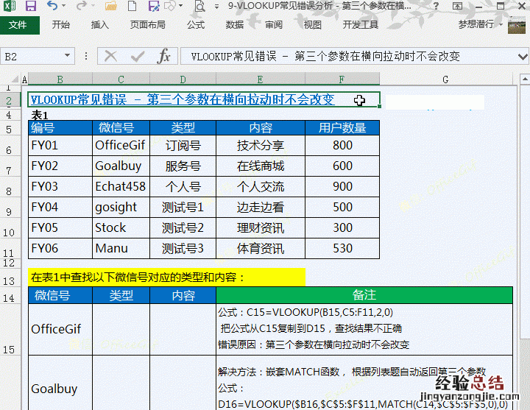Switch to the 开发工具 (Developer) ribbon tab
The image size is (530, 410).
[x=361, y=24]
